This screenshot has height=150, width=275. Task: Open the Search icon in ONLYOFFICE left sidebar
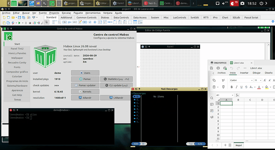click(x=212, y=98)
